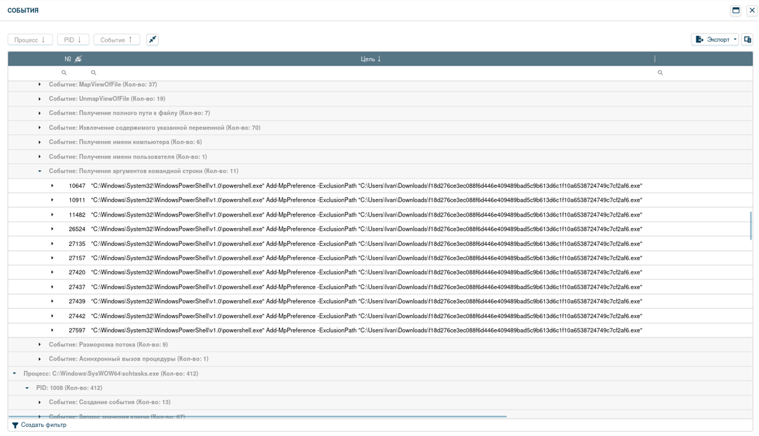The image size is (759, 436).
Task: Click search icon in the rightmost filter cell
Action: [x=660, y=73]
